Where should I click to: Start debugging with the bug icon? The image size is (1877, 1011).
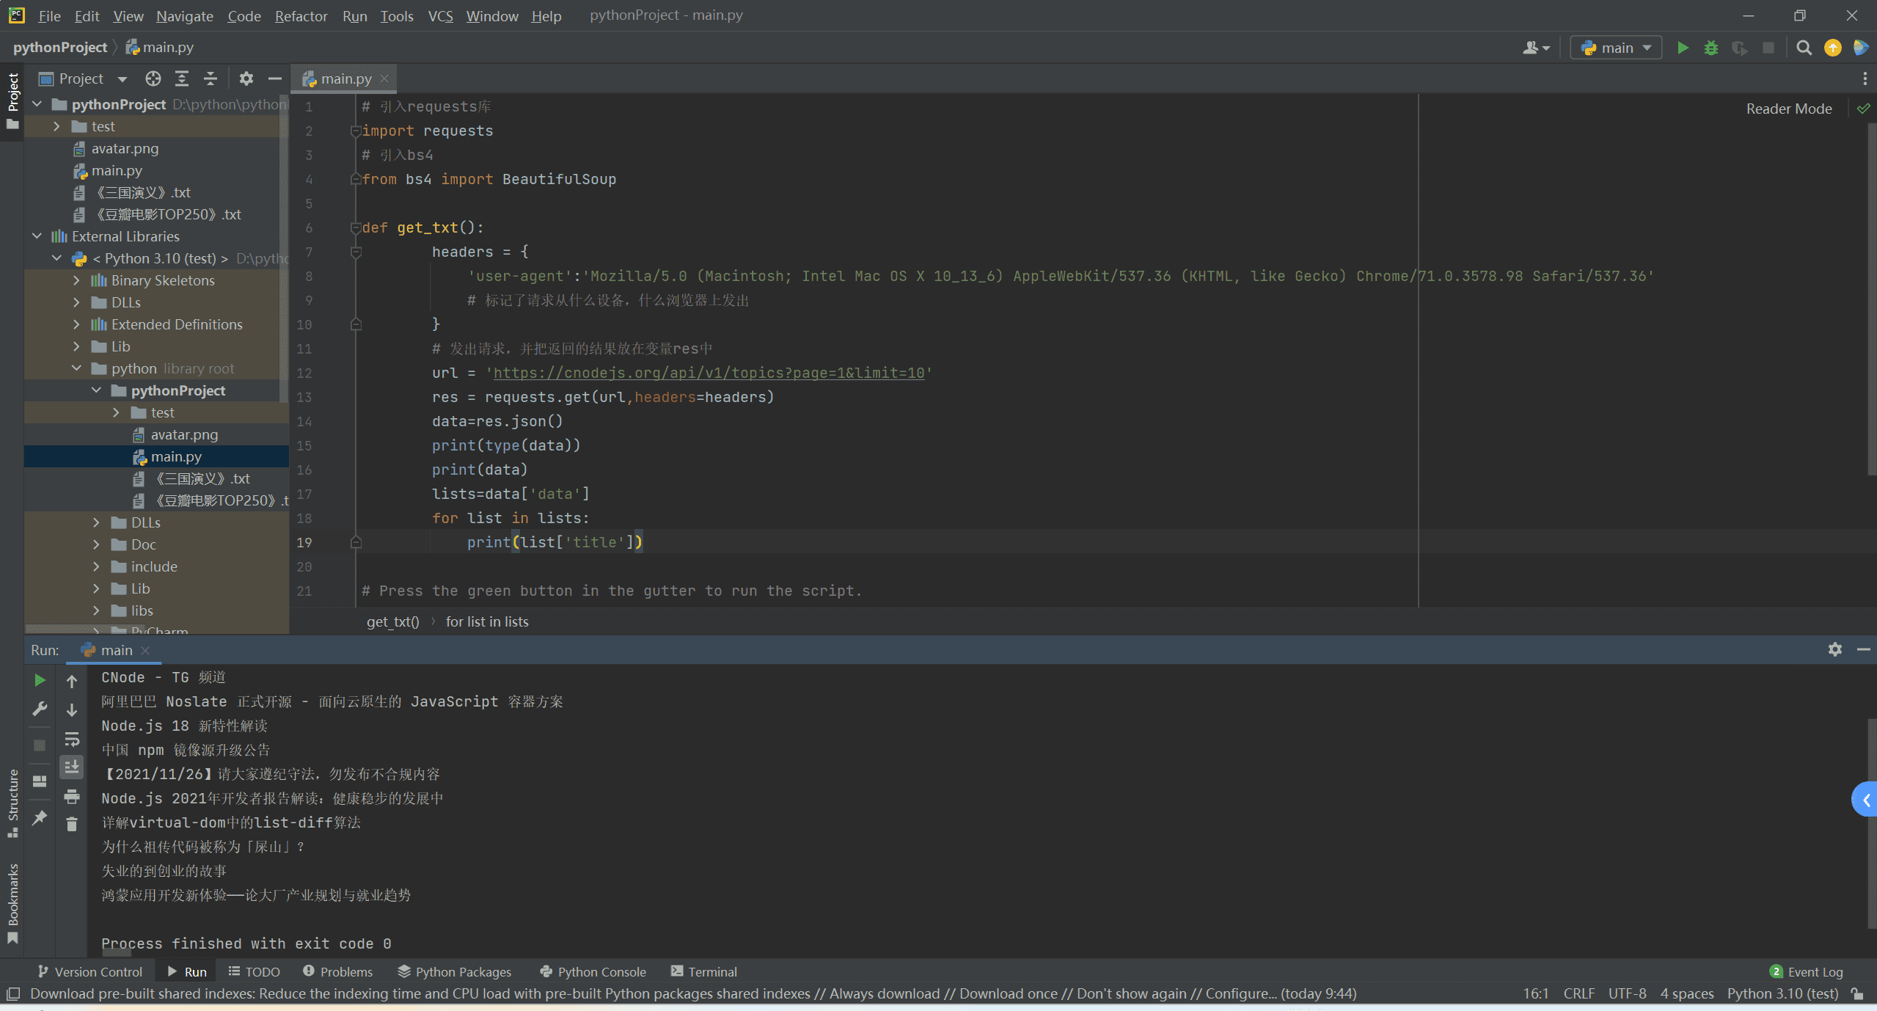pos(1711,48)
